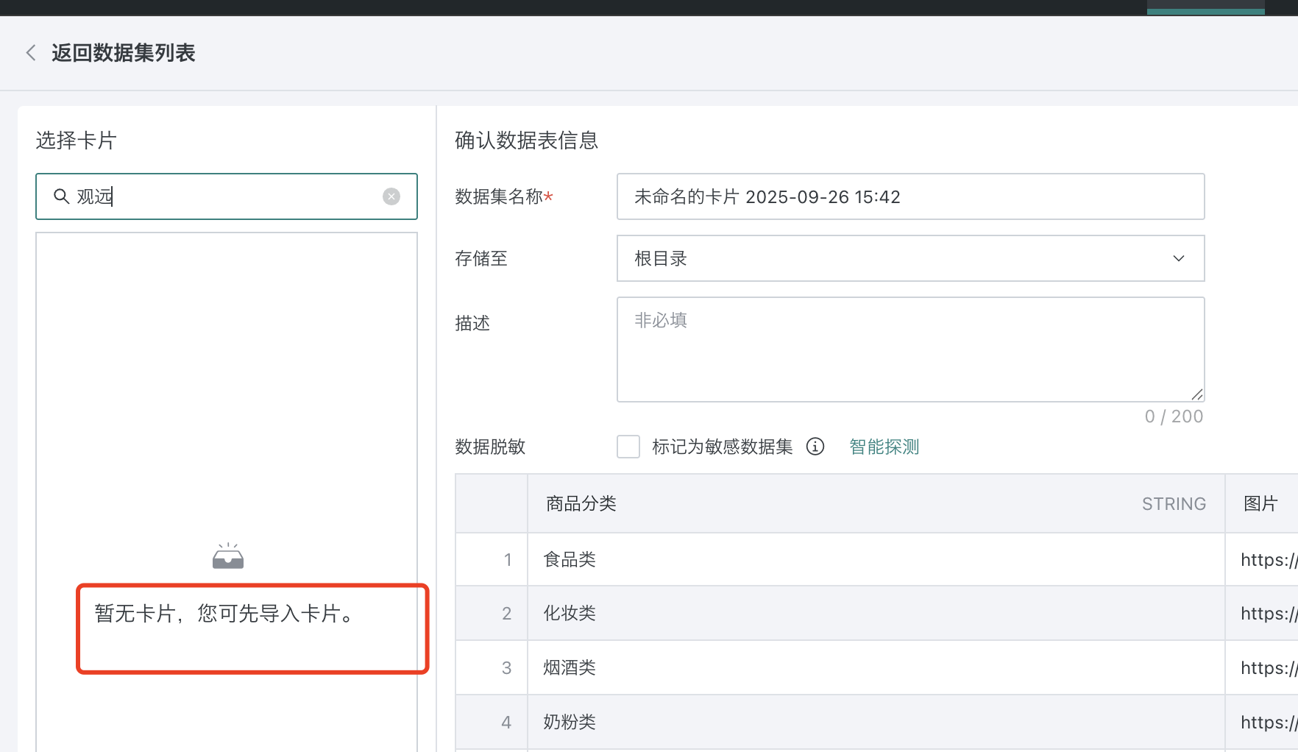This screenshot has width=1298, height=752.
Task: Open the 根目录 storage selector
Action: (883, 258)
